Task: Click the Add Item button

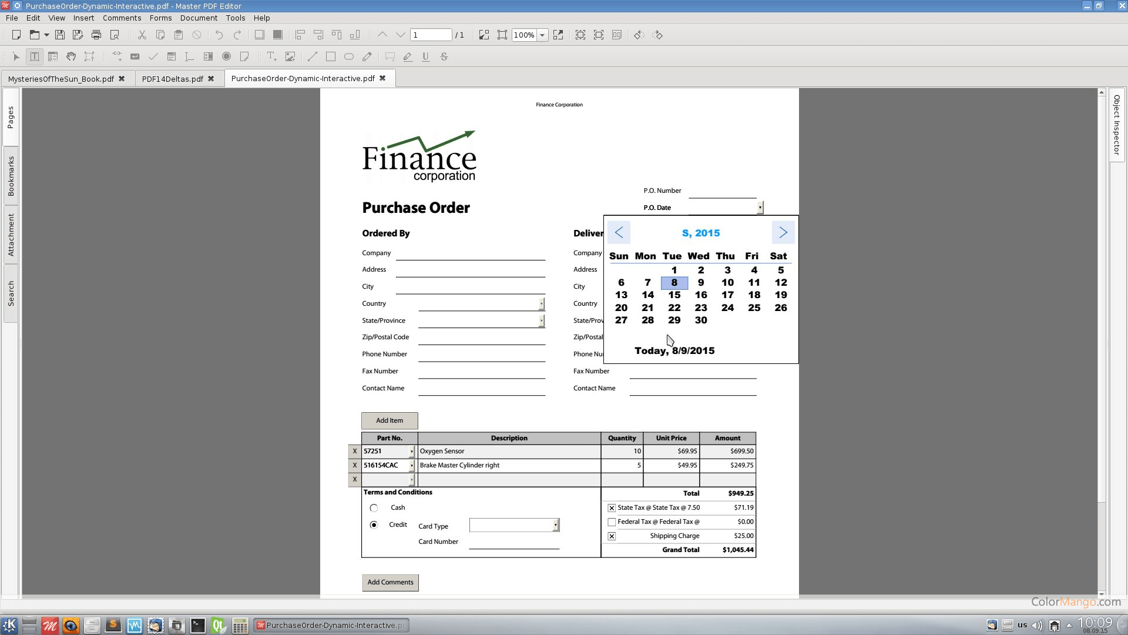Action: (x=389, y=420)
